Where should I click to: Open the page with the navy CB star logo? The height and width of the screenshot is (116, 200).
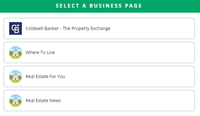tap(99, 28)
